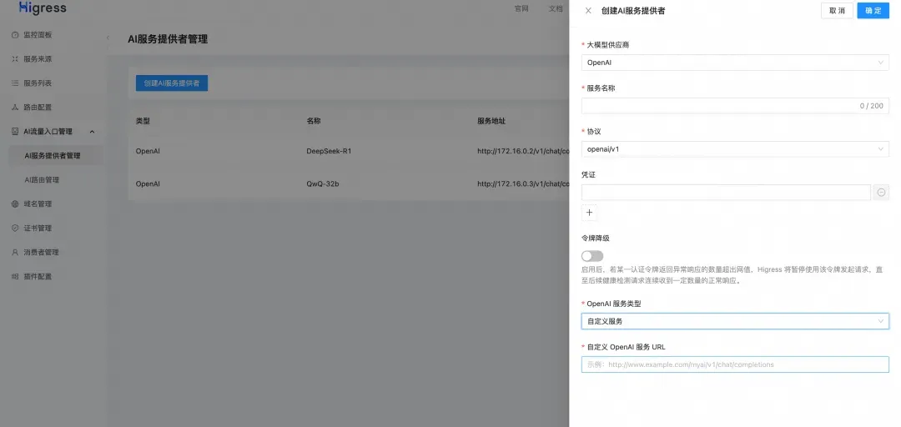
Task: Click the 服务列表 sidebar icon
Action: coord(15,83)
